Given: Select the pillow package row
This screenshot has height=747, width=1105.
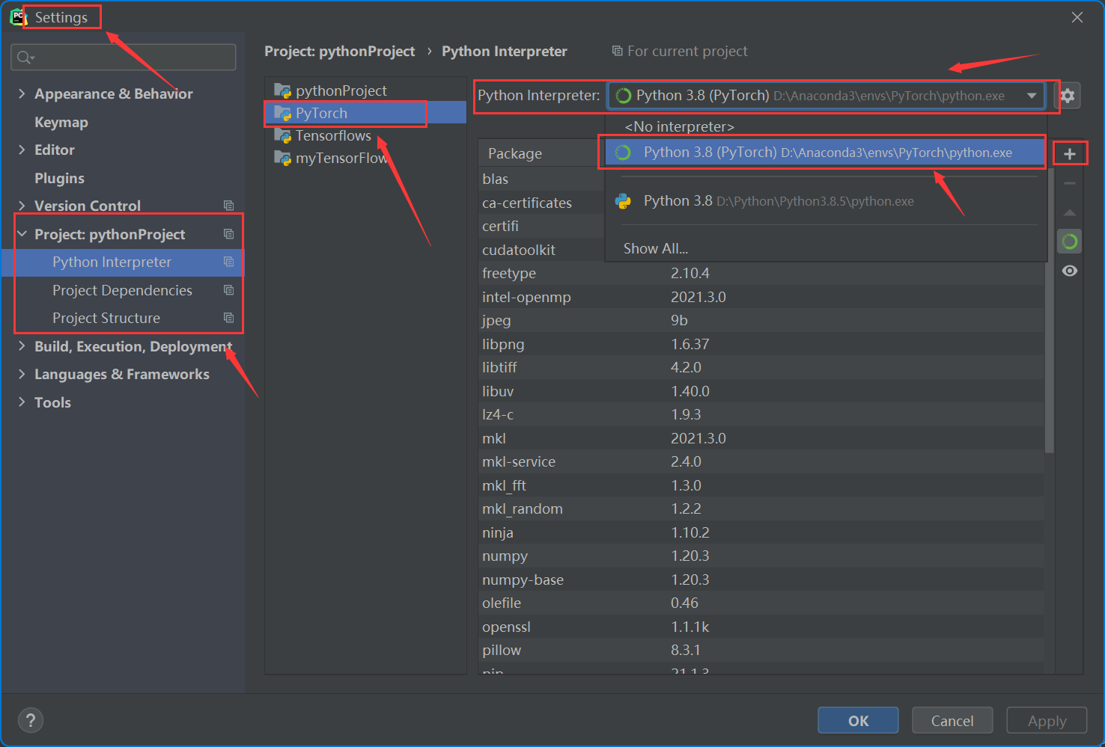Looking at the screenshot, I should 761,650.
